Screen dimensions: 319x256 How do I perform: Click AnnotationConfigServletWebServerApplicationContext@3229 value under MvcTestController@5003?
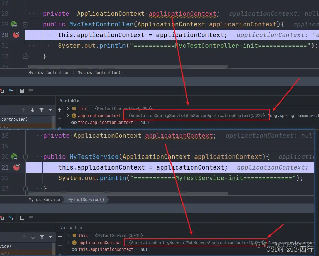coord(197,116)
